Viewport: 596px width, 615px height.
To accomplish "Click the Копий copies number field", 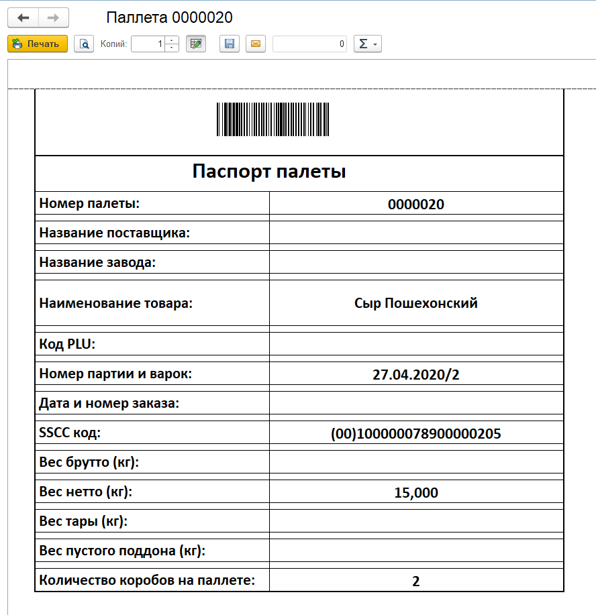I will pos(148,44).
